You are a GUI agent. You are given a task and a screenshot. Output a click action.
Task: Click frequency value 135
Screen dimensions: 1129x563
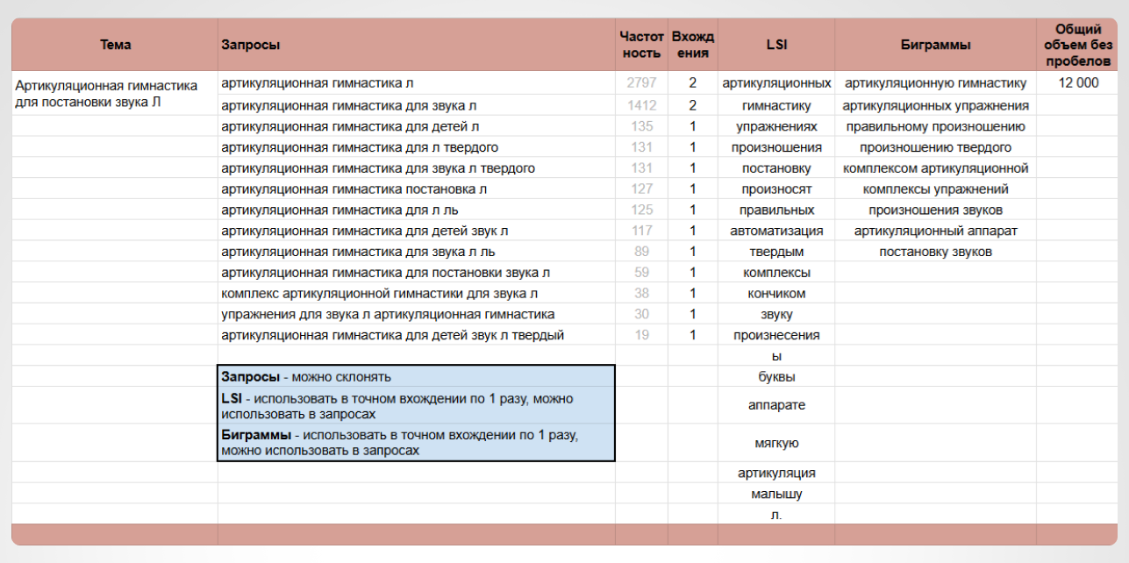[642, 126]
